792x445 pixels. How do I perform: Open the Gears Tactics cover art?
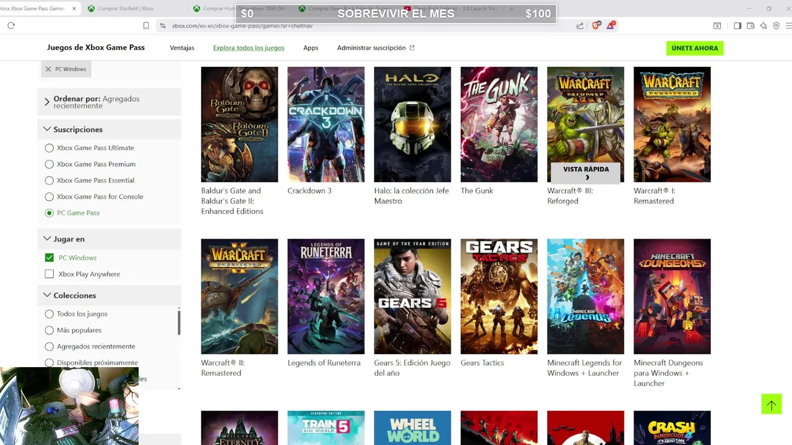click(499, 297)
